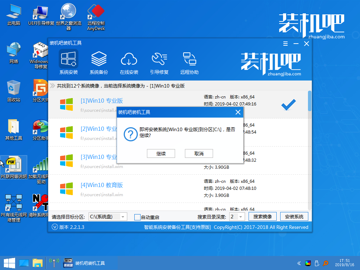The height and width of the screenshot is (270, 360).
Task: Click 取消 to cancel the dialog
Action: click(x=199, y=154)
